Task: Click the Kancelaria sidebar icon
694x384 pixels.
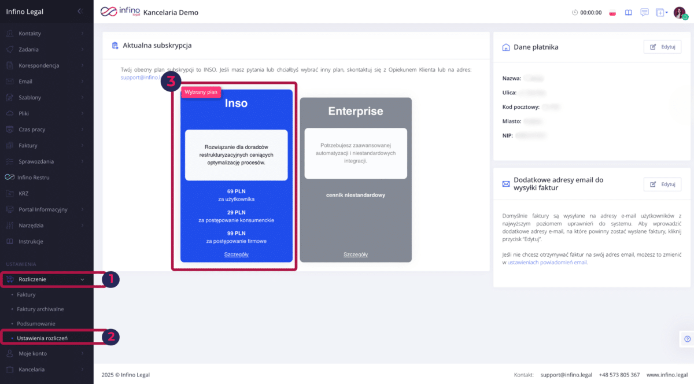Action: 9,369
